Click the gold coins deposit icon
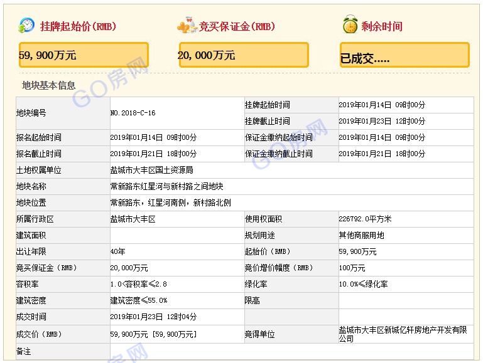Screen dimensions: 483x363 187,26
